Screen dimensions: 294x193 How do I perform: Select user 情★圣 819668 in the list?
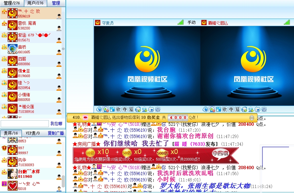31,73
